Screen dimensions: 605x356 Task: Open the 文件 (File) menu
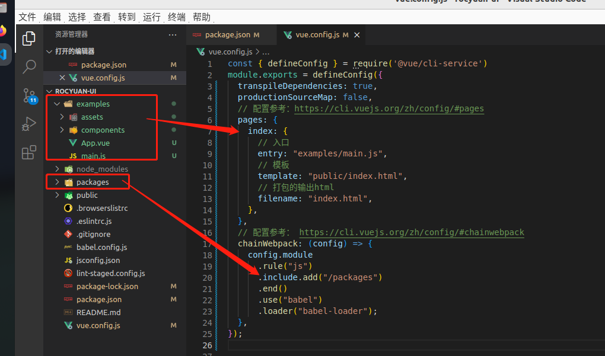tap(27, 17)
